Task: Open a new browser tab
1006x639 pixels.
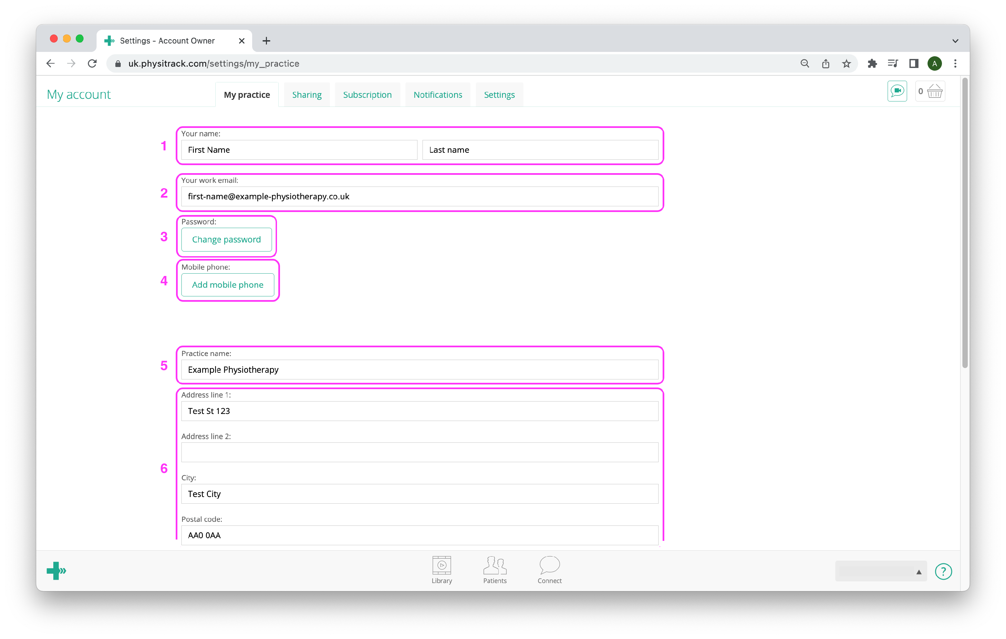Action: pyautogui.click(x=266, y=41)
